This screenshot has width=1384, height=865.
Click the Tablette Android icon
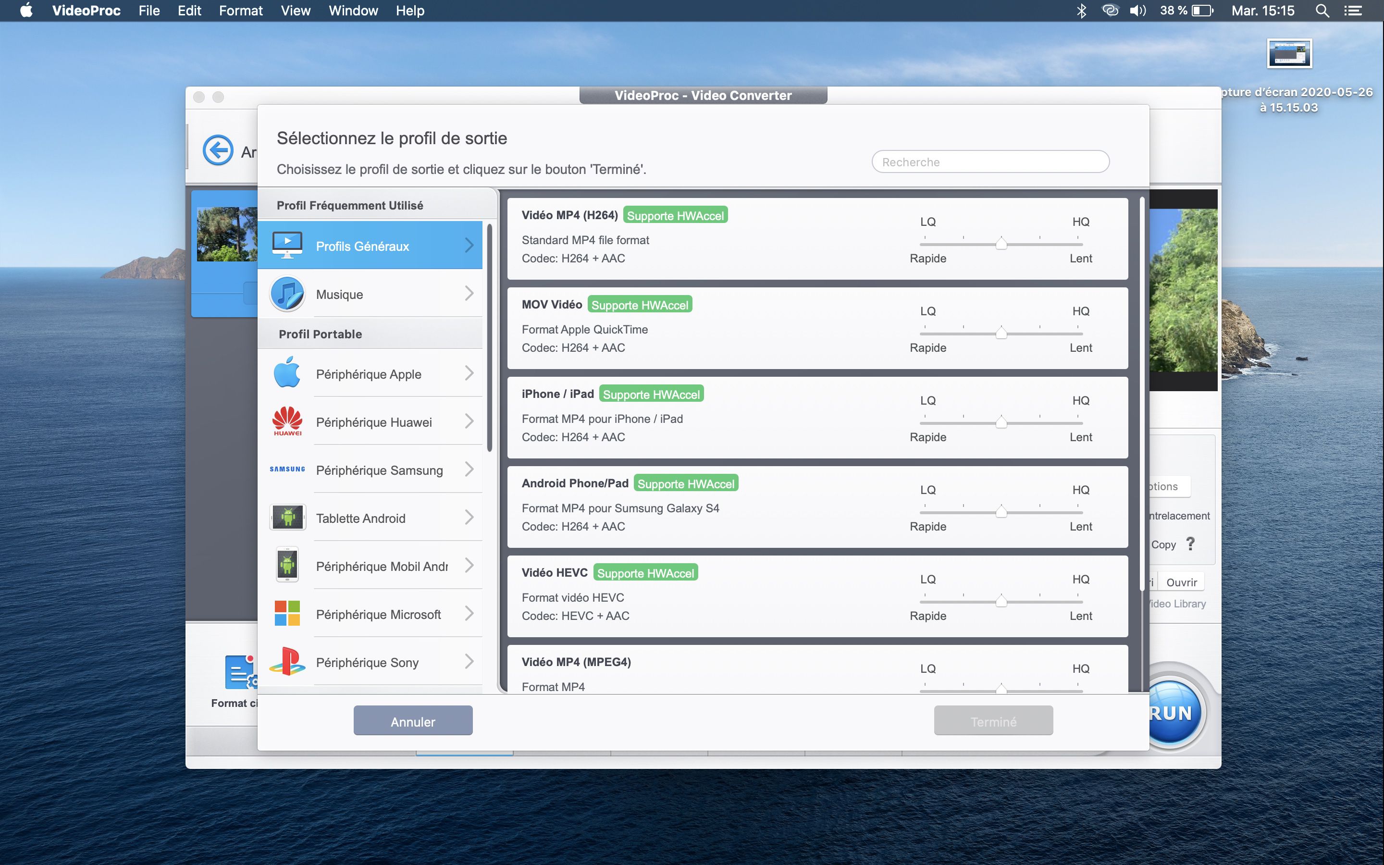(x=287, y=517)
